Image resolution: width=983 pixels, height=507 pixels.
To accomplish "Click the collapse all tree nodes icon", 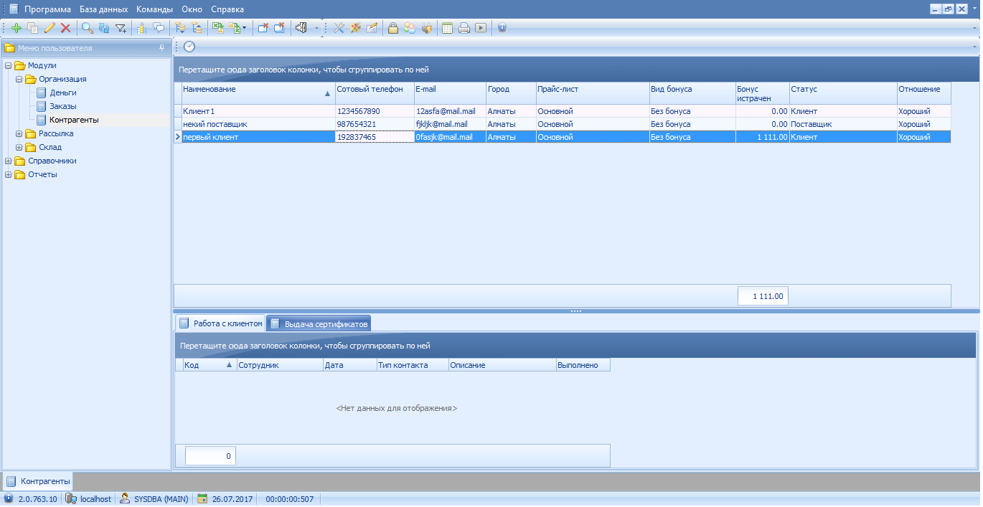I will [196, 28].
